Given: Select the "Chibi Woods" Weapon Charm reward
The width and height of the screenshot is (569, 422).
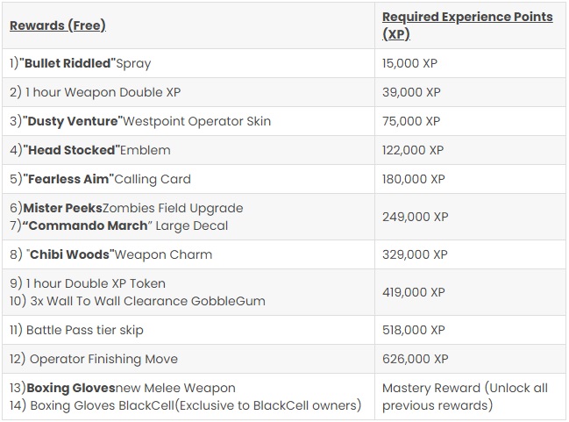Looking at the screenshot, I should [x=110, y=254].
